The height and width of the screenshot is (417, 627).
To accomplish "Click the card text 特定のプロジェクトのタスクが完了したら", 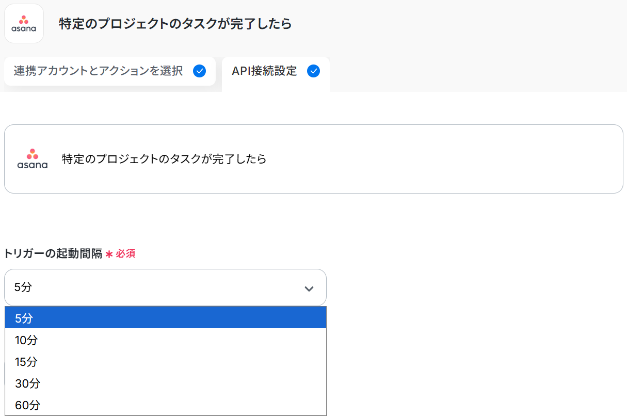I will pos(164,159).
